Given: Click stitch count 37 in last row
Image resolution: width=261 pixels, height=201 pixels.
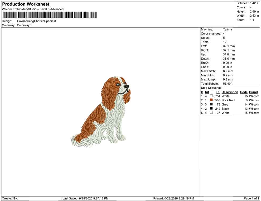Looking at the screenshot, I should [219, 113].
